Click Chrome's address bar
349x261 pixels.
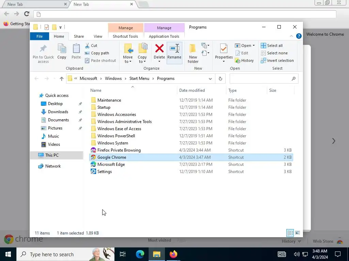[185, 14]
